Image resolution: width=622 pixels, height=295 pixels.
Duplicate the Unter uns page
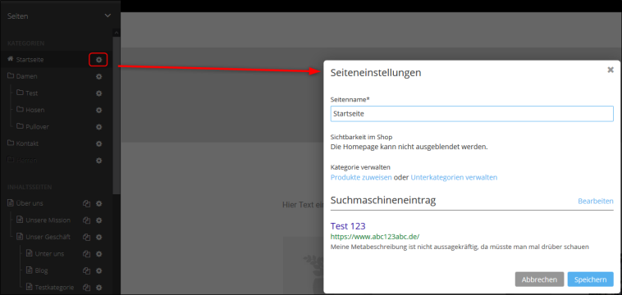point(86,254)
